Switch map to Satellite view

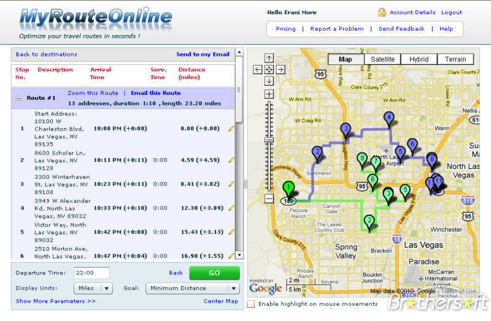(x=382, y=59)
